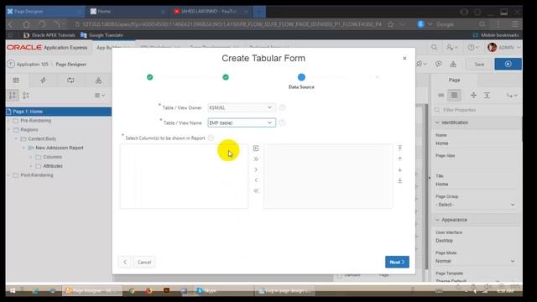
Task: Click the second completed wizard step
Action: (x=226, y=77)
